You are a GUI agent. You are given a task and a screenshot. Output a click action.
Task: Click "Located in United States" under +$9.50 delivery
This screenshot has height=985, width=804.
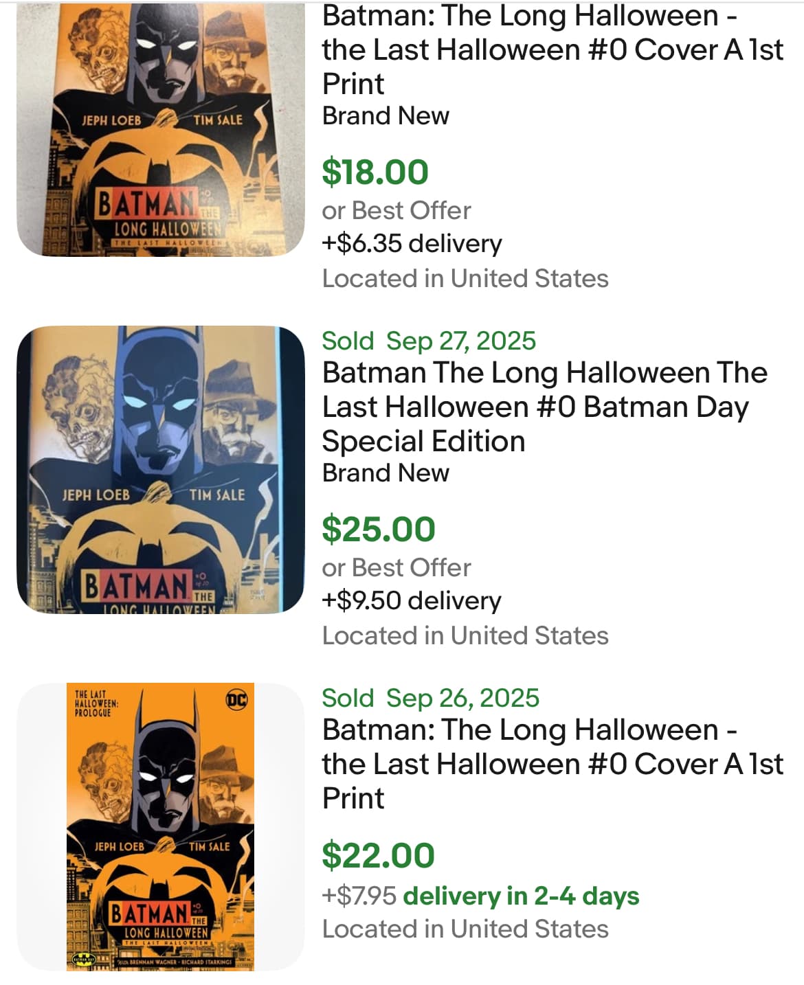tap(465, 635)
